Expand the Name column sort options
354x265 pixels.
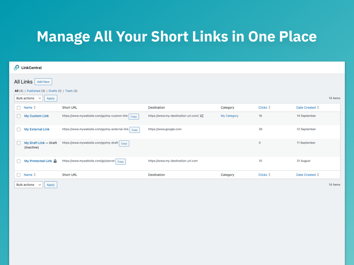(x=34, y=107)
